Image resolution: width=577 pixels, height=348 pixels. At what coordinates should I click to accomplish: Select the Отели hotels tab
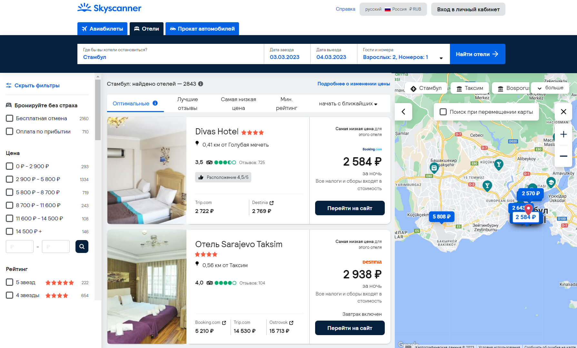tap(146, 29)
